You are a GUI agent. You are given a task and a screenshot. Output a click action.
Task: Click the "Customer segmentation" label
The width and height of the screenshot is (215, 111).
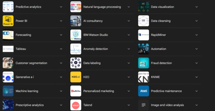tap(31, 63)
